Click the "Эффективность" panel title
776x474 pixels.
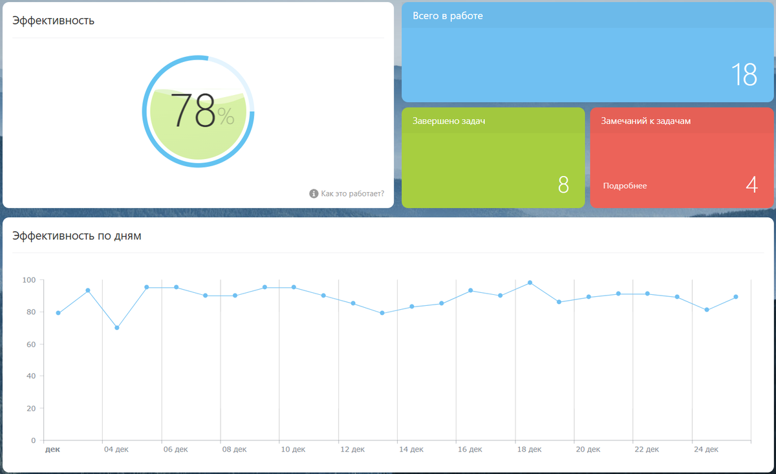coord(54,20)
